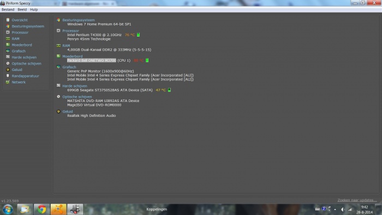Click the monitor icon beside Grafisch heading
The width and height of the screenshot is (382, 215).
(58, 67)
